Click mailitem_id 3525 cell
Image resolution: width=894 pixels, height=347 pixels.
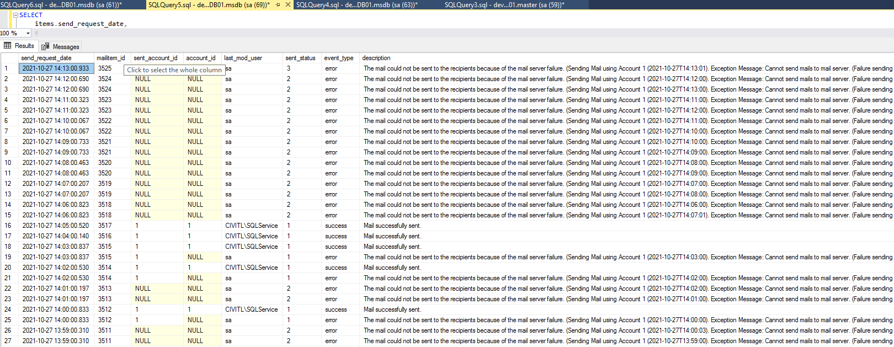113,68
